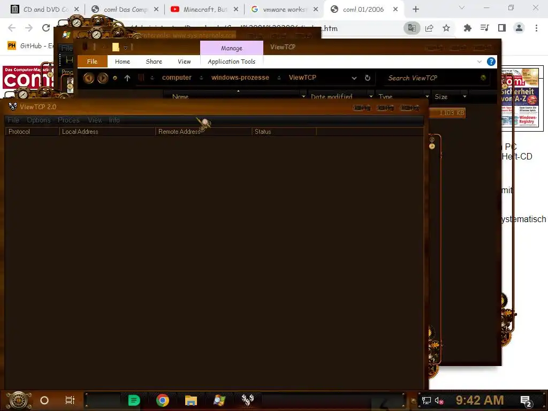Open the View menu in ViewTCP
The width and height of the screenshot is (548, 411).
(x=95, y=120)
